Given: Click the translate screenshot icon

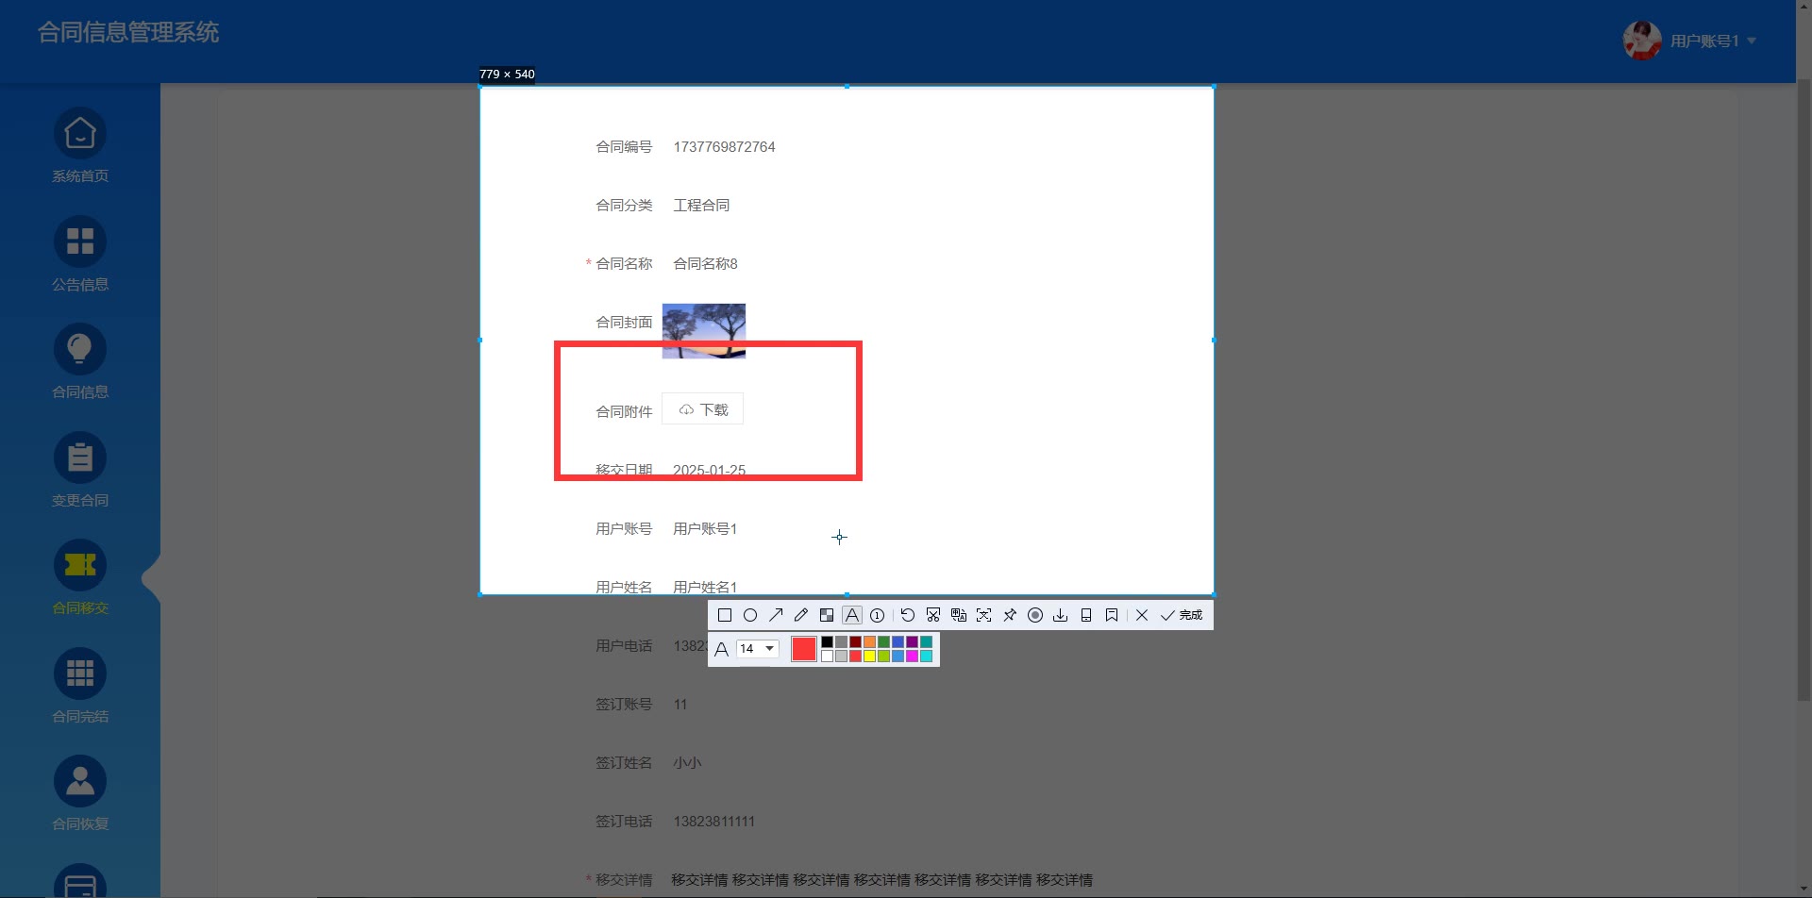Looking at the screenshot, I should [x=959, y=615].
